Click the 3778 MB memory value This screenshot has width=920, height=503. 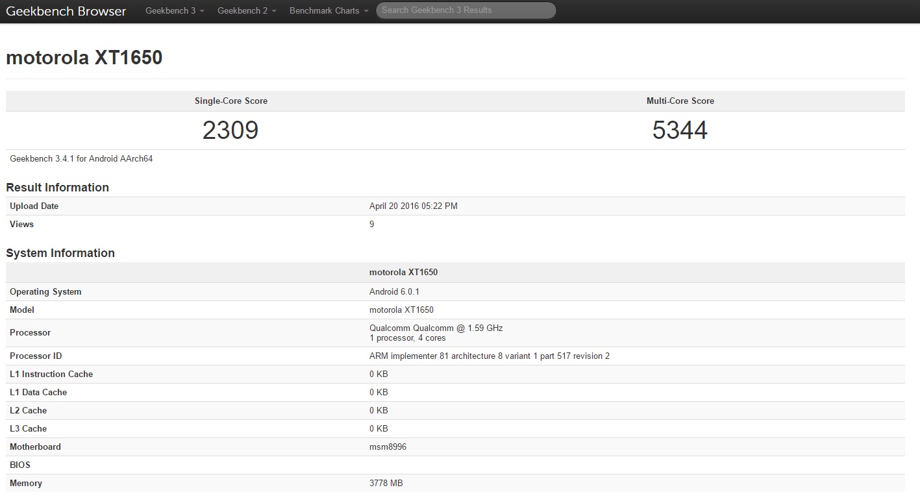click(386, 484)
